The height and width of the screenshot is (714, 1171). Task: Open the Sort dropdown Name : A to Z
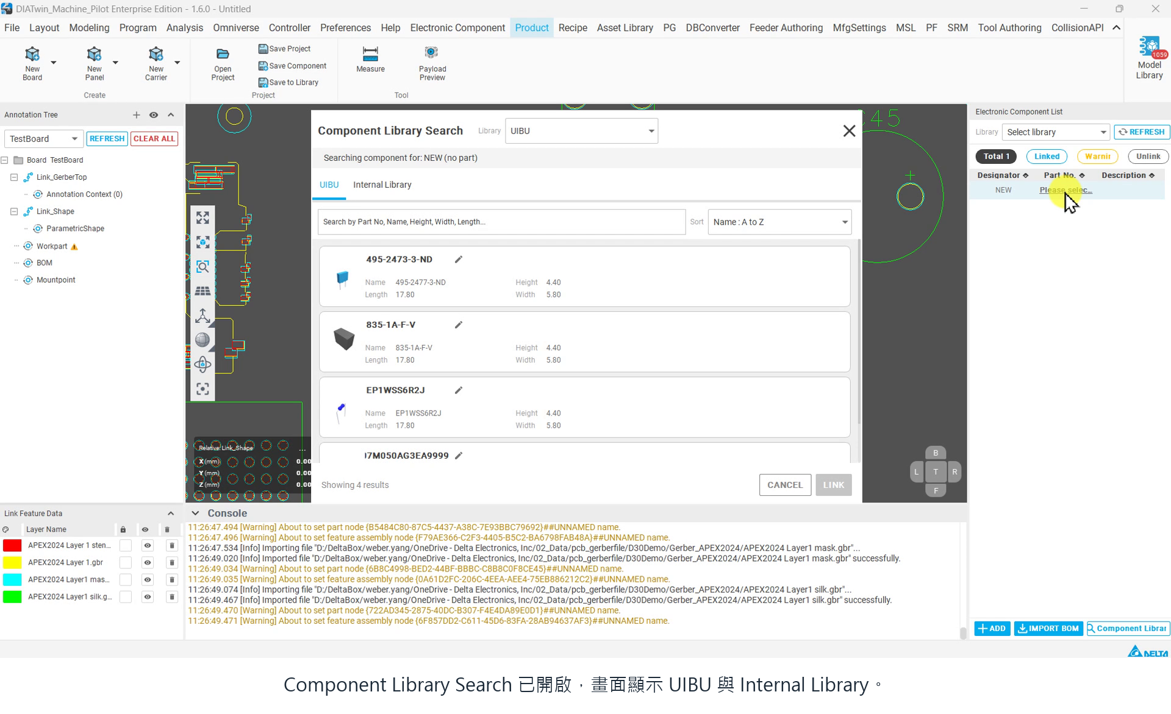pos(779,222)
